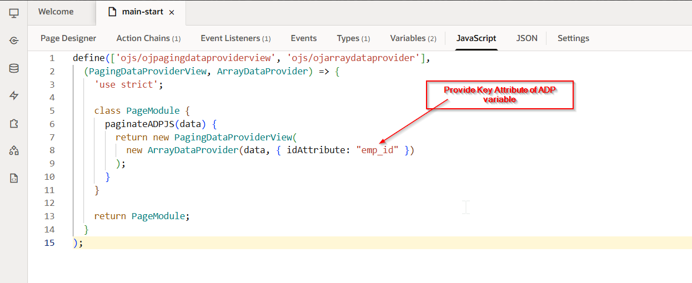This screenshot has width=692, height=283.
Task: Click the lightning bolt sidebar icon
Action: 14,95
